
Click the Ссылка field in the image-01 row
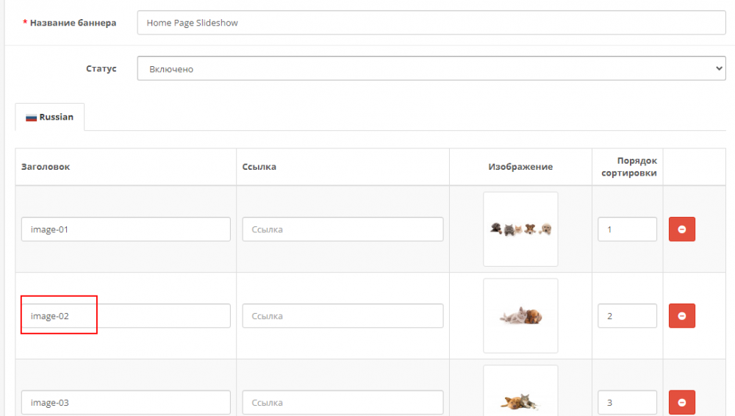coord(343,229)
